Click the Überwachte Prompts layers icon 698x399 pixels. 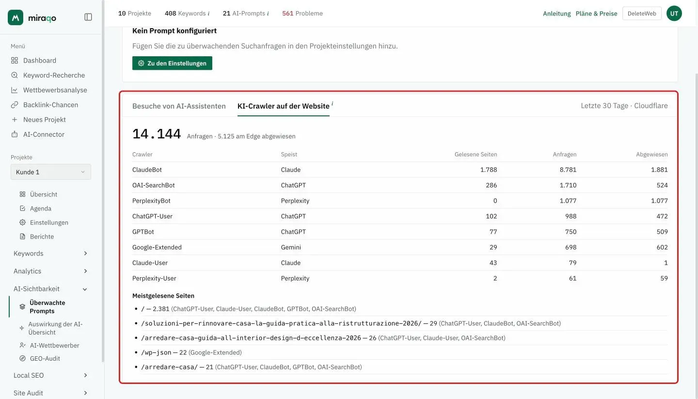(22, 307)
